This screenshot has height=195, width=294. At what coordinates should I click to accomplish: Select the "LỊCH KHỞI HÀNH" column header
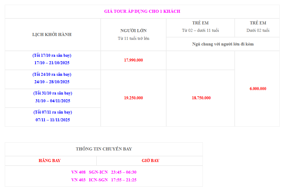click(52, 34)
